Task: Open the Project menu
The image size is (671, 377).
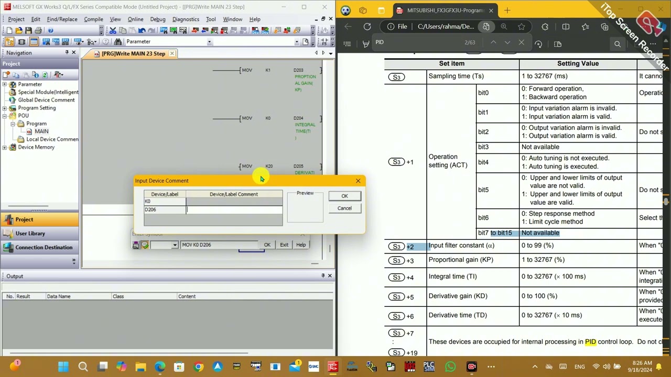Action: pyautogui.click(x=16, y=19)
